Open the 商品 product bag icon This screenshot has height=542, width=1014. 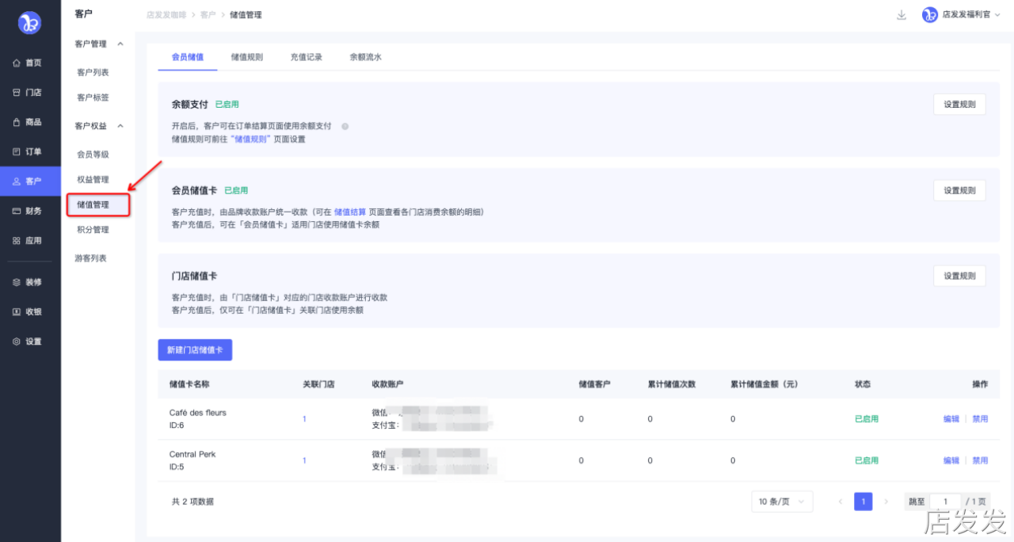click(x=17, y=122)
